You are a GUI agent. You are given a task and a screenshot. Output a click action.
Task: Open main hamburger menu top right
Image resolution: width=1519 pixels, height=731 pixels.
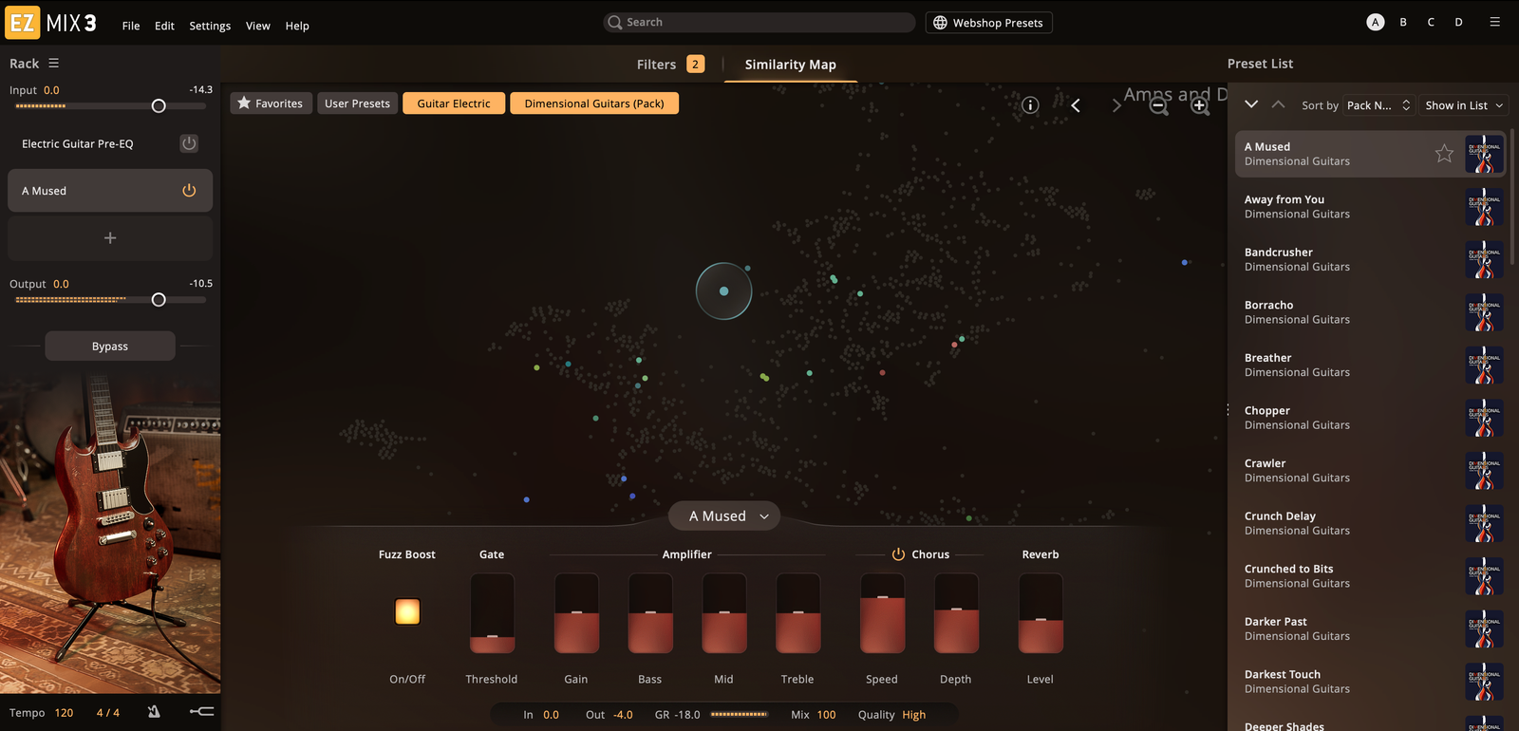pos(1494,21)
